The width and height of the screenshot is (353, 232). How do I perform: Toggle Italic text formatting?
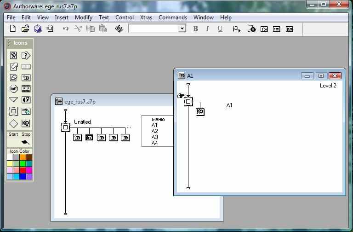point(207,29)
